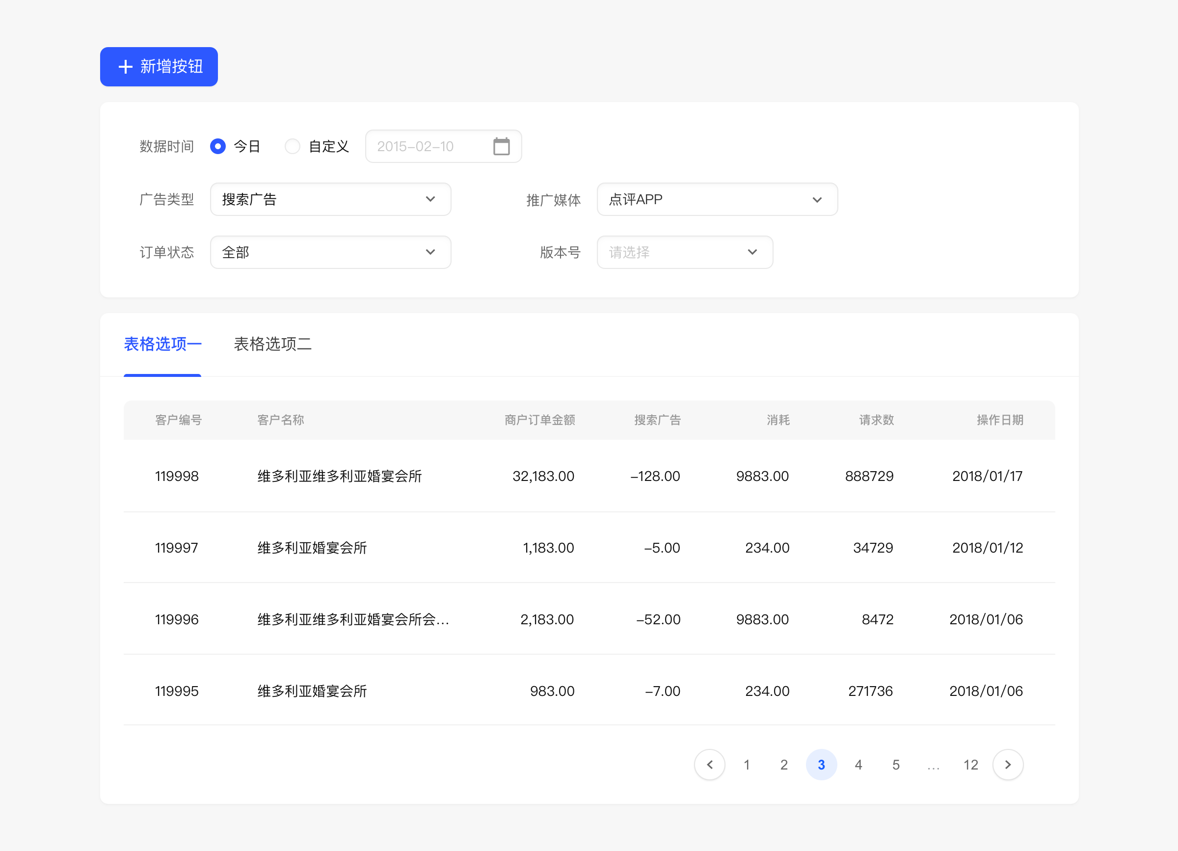This screenshot has width=1178, height=851.
Task: Click the 新增按钮 button
Action: (x=159, y=67)
